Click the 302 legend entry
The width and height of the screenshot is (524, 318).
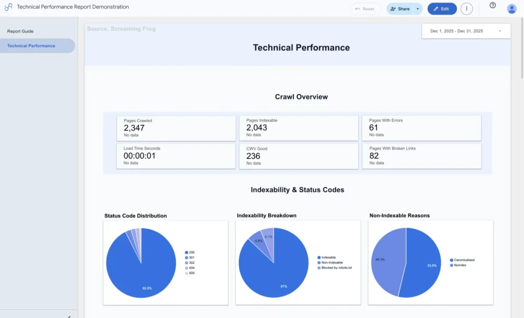[x=190, y=263]
